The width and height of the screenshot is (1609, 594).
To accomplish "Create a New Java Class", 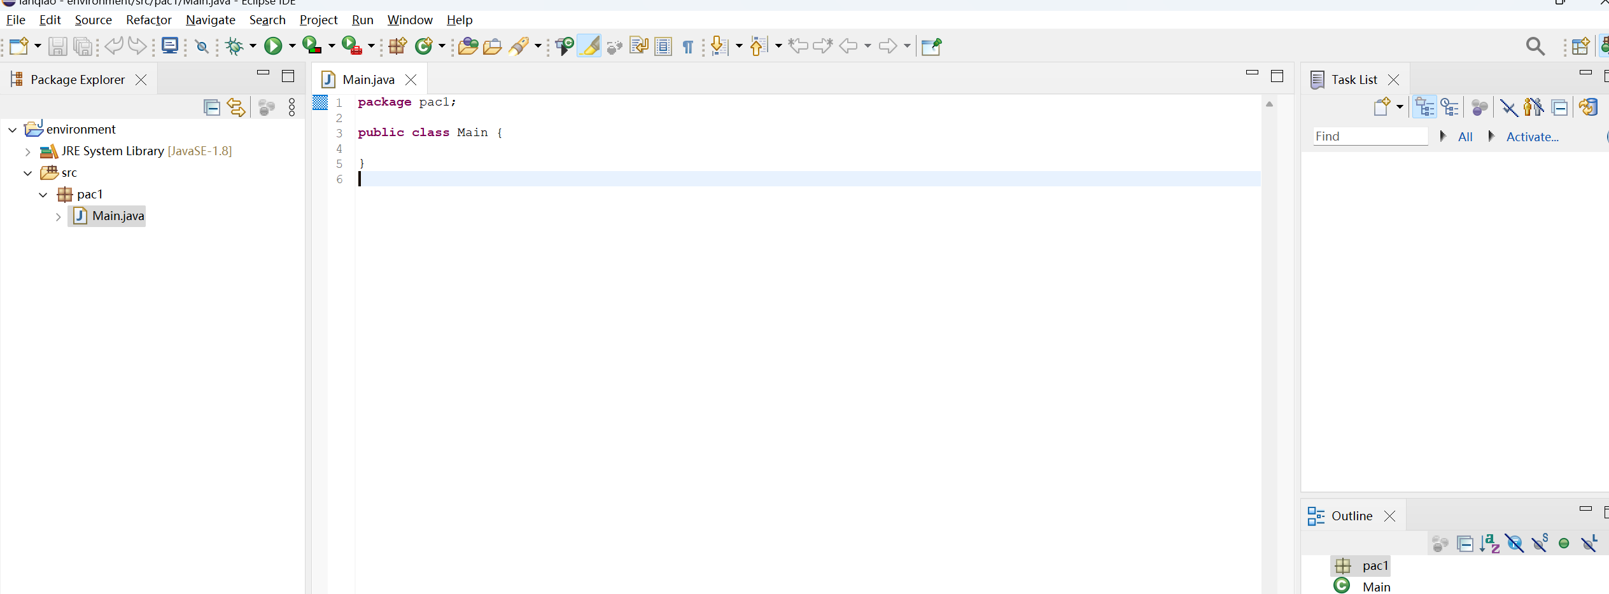I will (424, 46).
